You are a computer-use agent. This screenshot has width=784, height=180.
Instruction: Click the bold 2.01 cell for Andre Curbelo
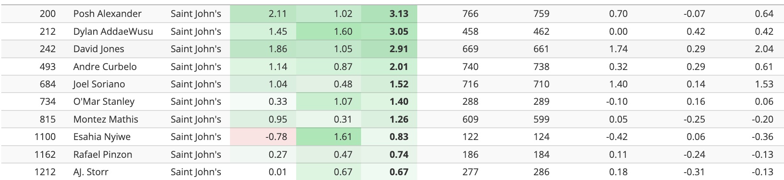click(x=399, y=67)
